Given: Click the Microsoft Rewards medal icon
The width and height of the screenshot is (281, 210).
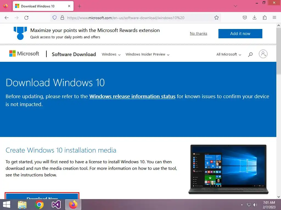Looking at the screenshot, I should pyautogui.click(x=20, y=33).
